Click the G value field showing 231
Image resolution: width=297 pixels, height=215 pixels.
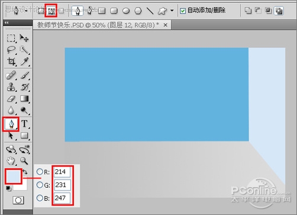62,185
